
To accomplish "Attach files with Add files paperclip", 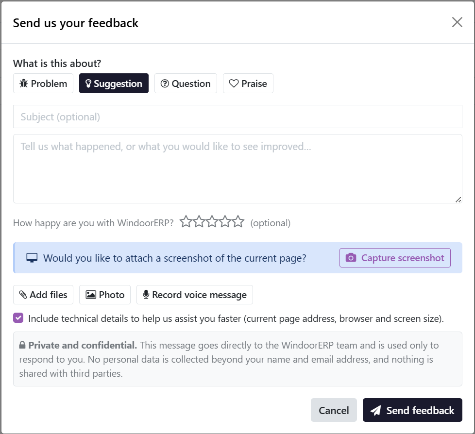I will [43, 295].
